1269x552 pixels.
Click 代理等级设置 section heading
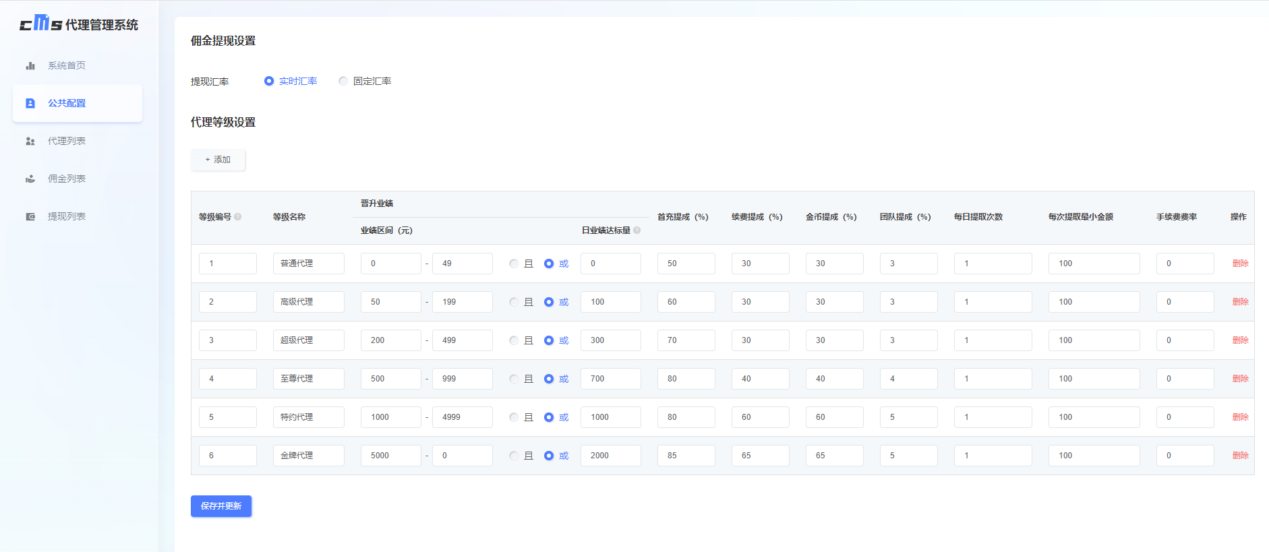pos(223,122)
